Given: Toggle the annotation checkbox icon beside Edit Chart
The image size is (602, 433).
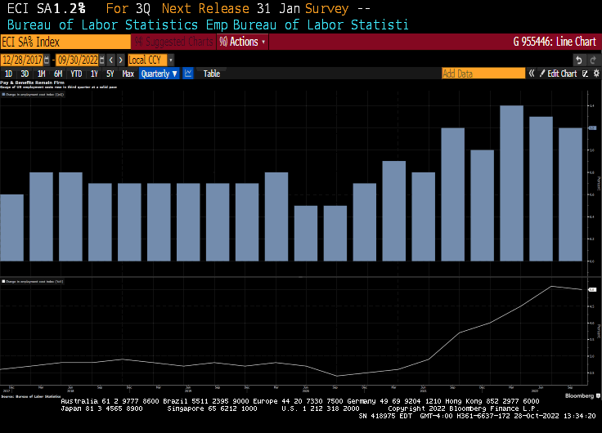Looking at the screenshot, I should 584,74.
